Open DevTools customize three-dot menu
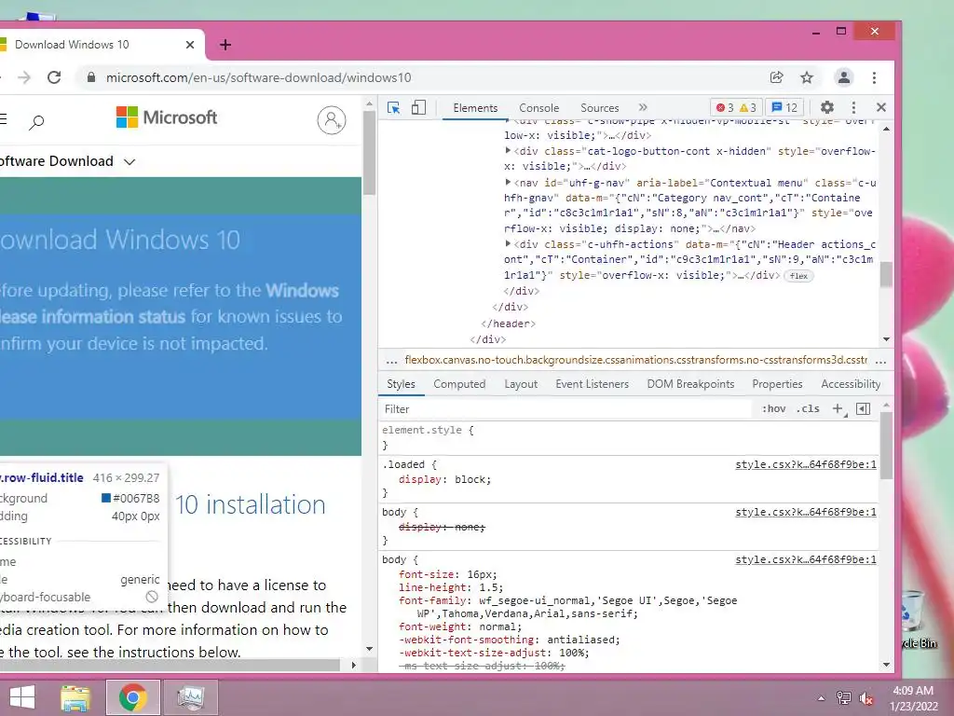The image size is (954, 716). [x=853, y=108]
